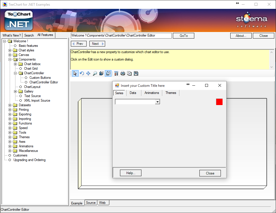Expand the Chart styles folder
Image resolution: width=276 pixels, height=213 pixels.
pyautogui.click(x=10, y=50)
